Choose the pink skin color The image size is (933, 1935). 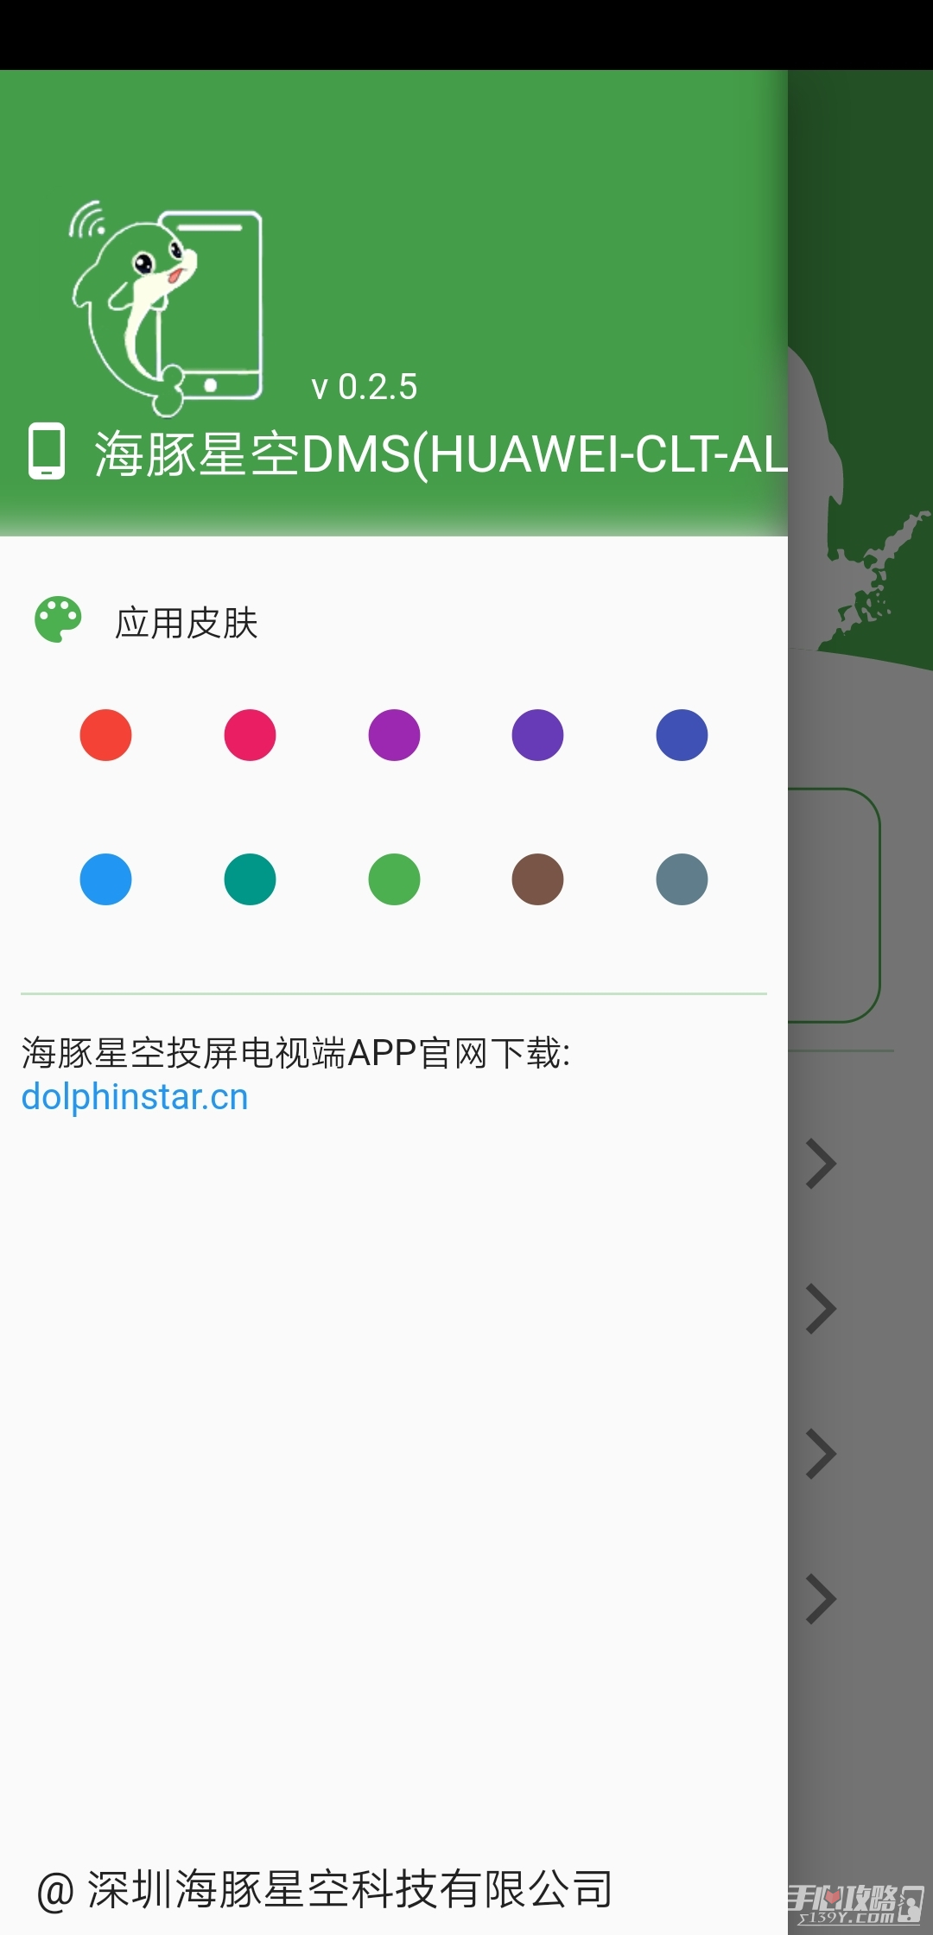[x=250, y=735]
